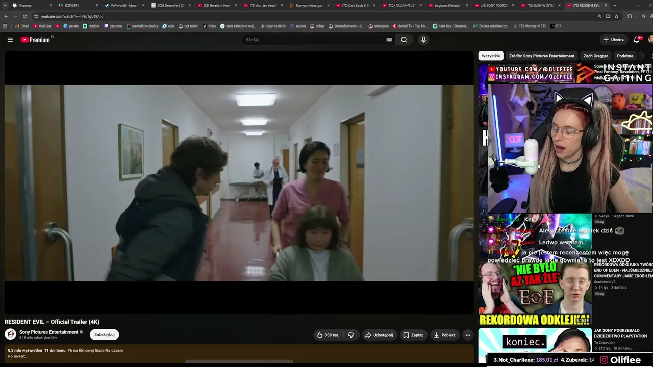Switch to the Dark Souls 3 tab

pos(355,5)
